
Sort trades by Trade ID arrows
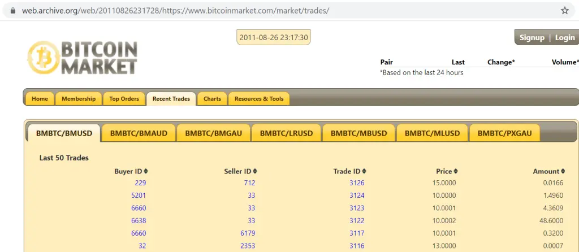click(x=364, y=171)
